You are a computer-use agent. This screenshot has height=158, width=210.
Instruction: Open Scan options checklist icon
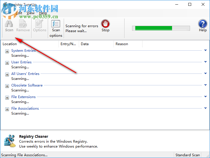(56, 24)
